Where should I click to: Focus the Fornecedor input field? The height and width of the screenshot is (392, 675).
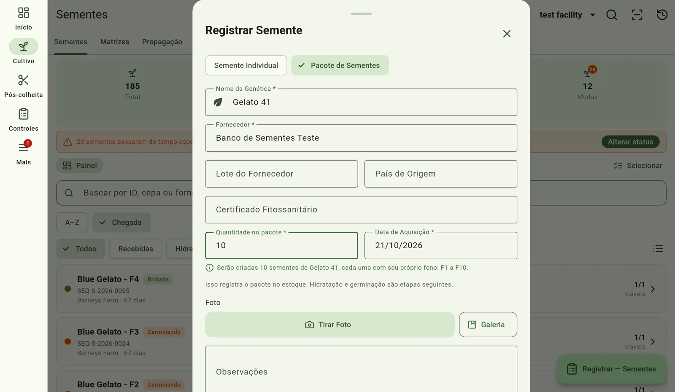click(361, 138)
